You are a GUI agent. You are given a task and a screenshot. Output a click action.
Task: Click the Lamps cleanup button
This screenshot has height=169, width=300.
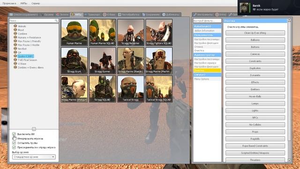pos(255,103)
